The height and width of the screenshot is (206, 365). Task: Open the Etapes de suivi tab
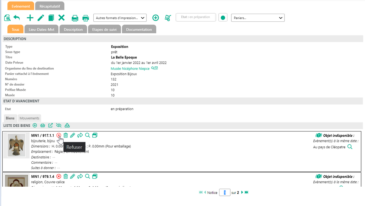(x=104, y=30)
